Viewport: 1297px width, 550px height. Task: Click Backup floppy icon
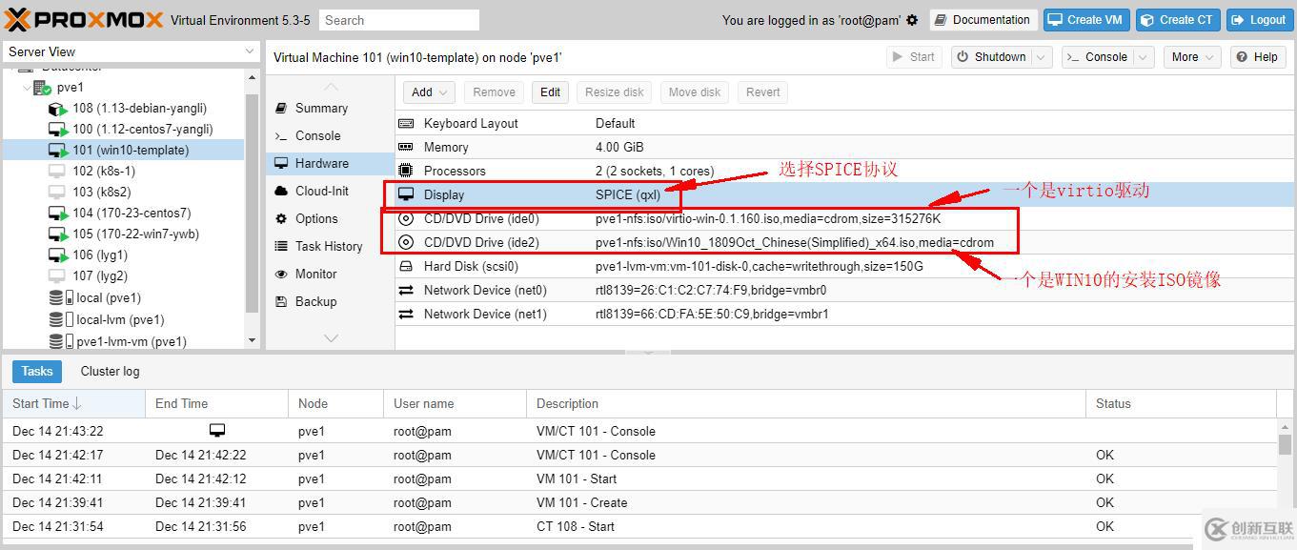281,301
